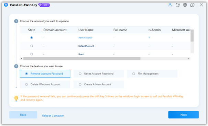The height and width of the screenshot is (126, 208).
Task: Select the Administrator account radio button
Action: coord(32,38)
